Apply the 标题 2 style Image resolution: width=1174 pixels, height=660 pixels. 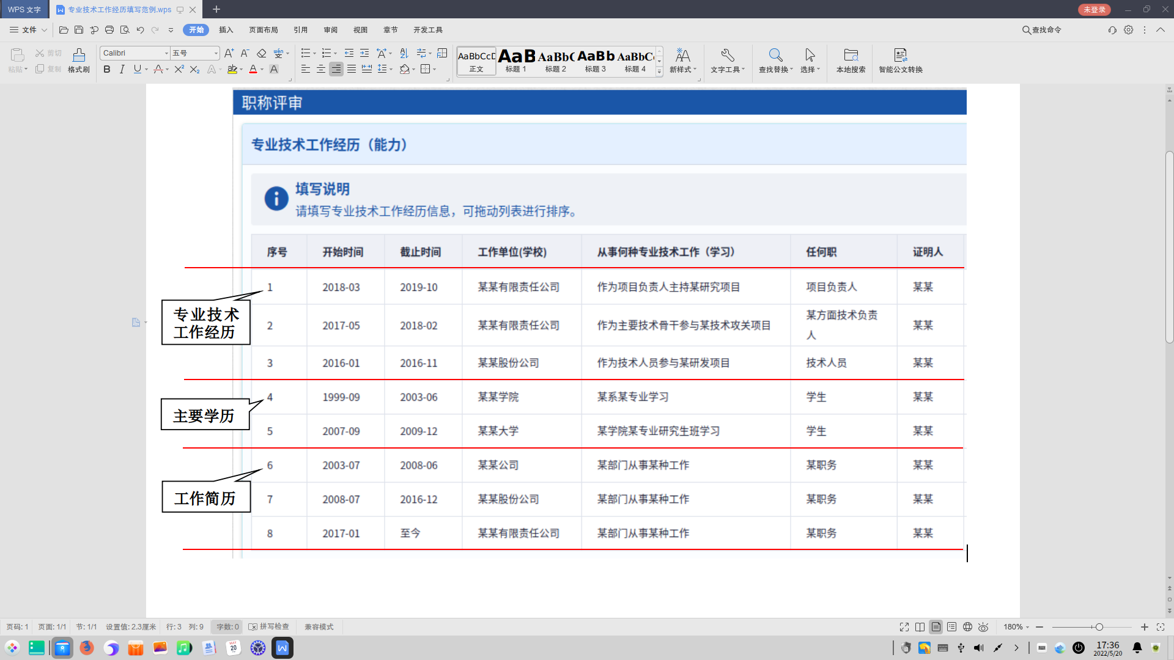click(556, 61)
